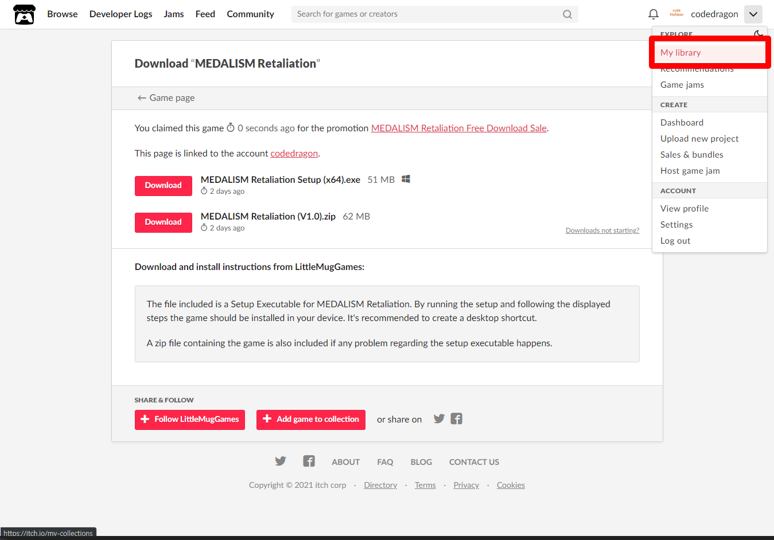Open itch.io Facebook icon in footer
The width and height of the screenshot is (774, 540).
click(309, 461)
